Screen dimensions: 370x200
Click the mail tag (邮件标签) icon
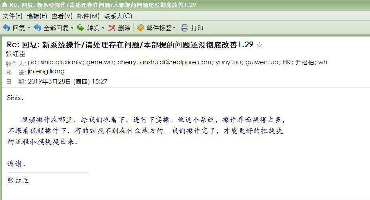140,28
